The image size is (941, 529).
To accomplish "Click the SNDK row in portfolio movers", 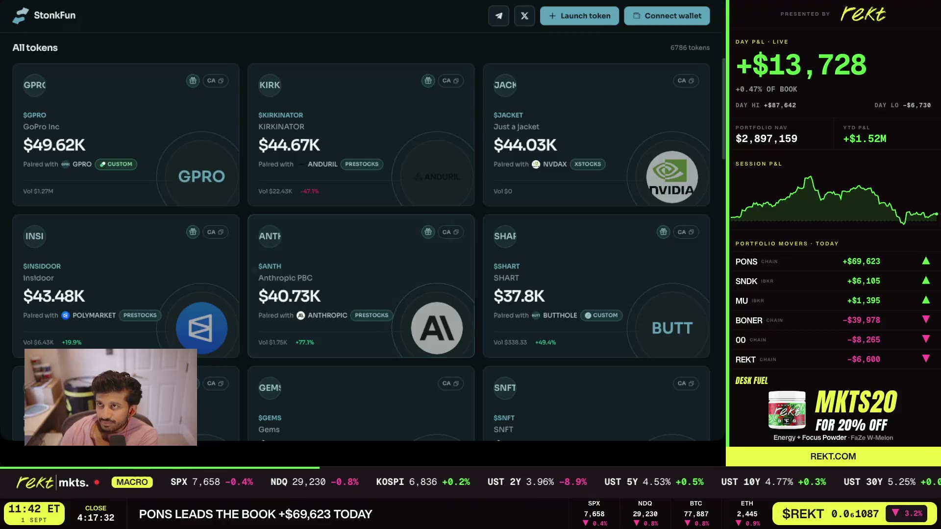I will [x=833, y=281].
